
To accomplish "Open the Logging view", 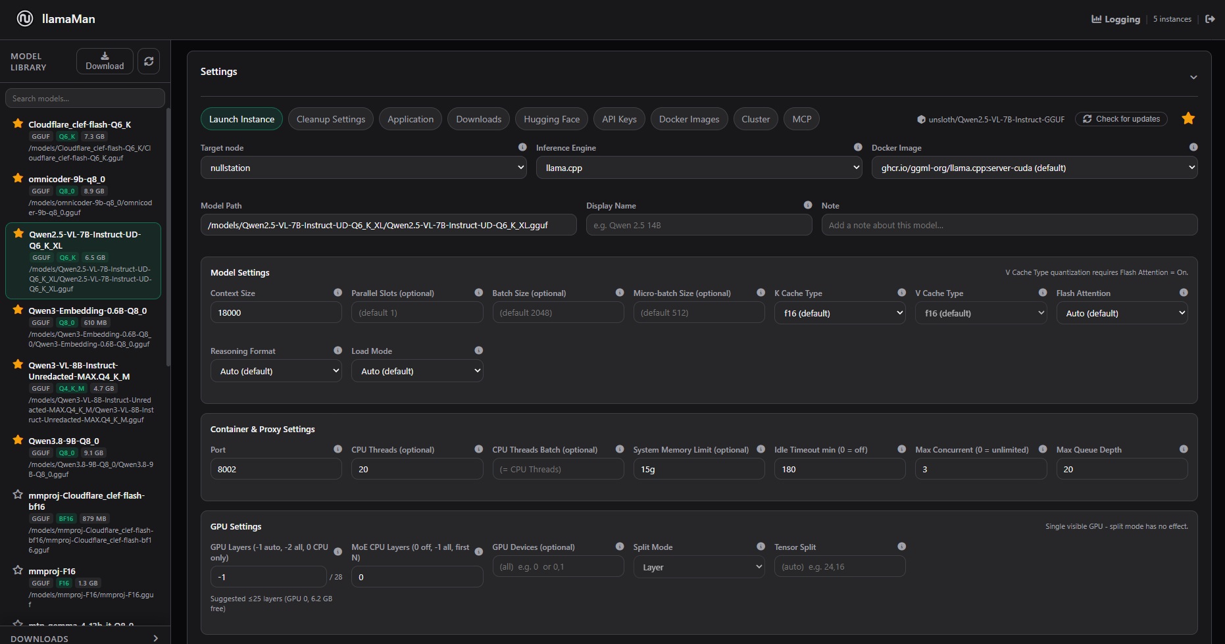I will (x=1116, y=19).
